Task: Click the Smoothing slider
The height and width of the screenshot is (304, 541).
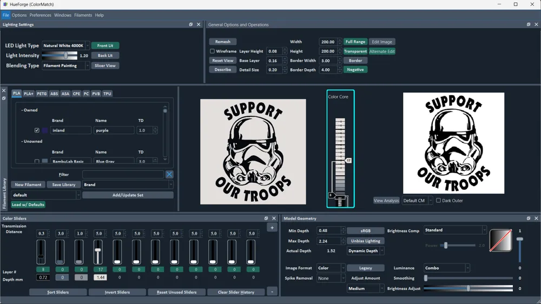Action: coord(468,278)
